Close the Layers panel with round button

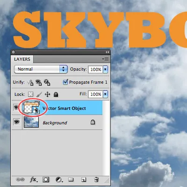(14, 52)
